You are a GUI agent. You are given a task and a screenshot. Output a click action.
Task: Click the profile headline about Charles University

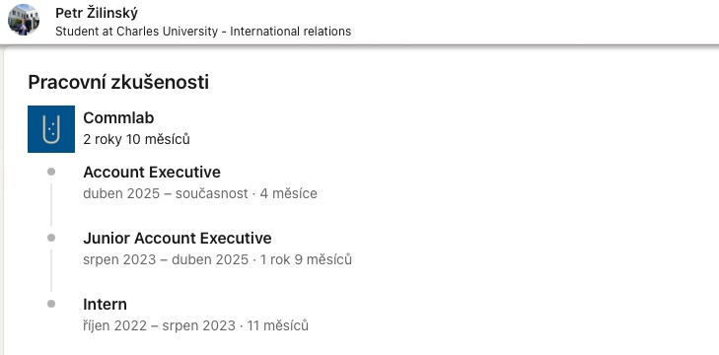click(203, 32)
